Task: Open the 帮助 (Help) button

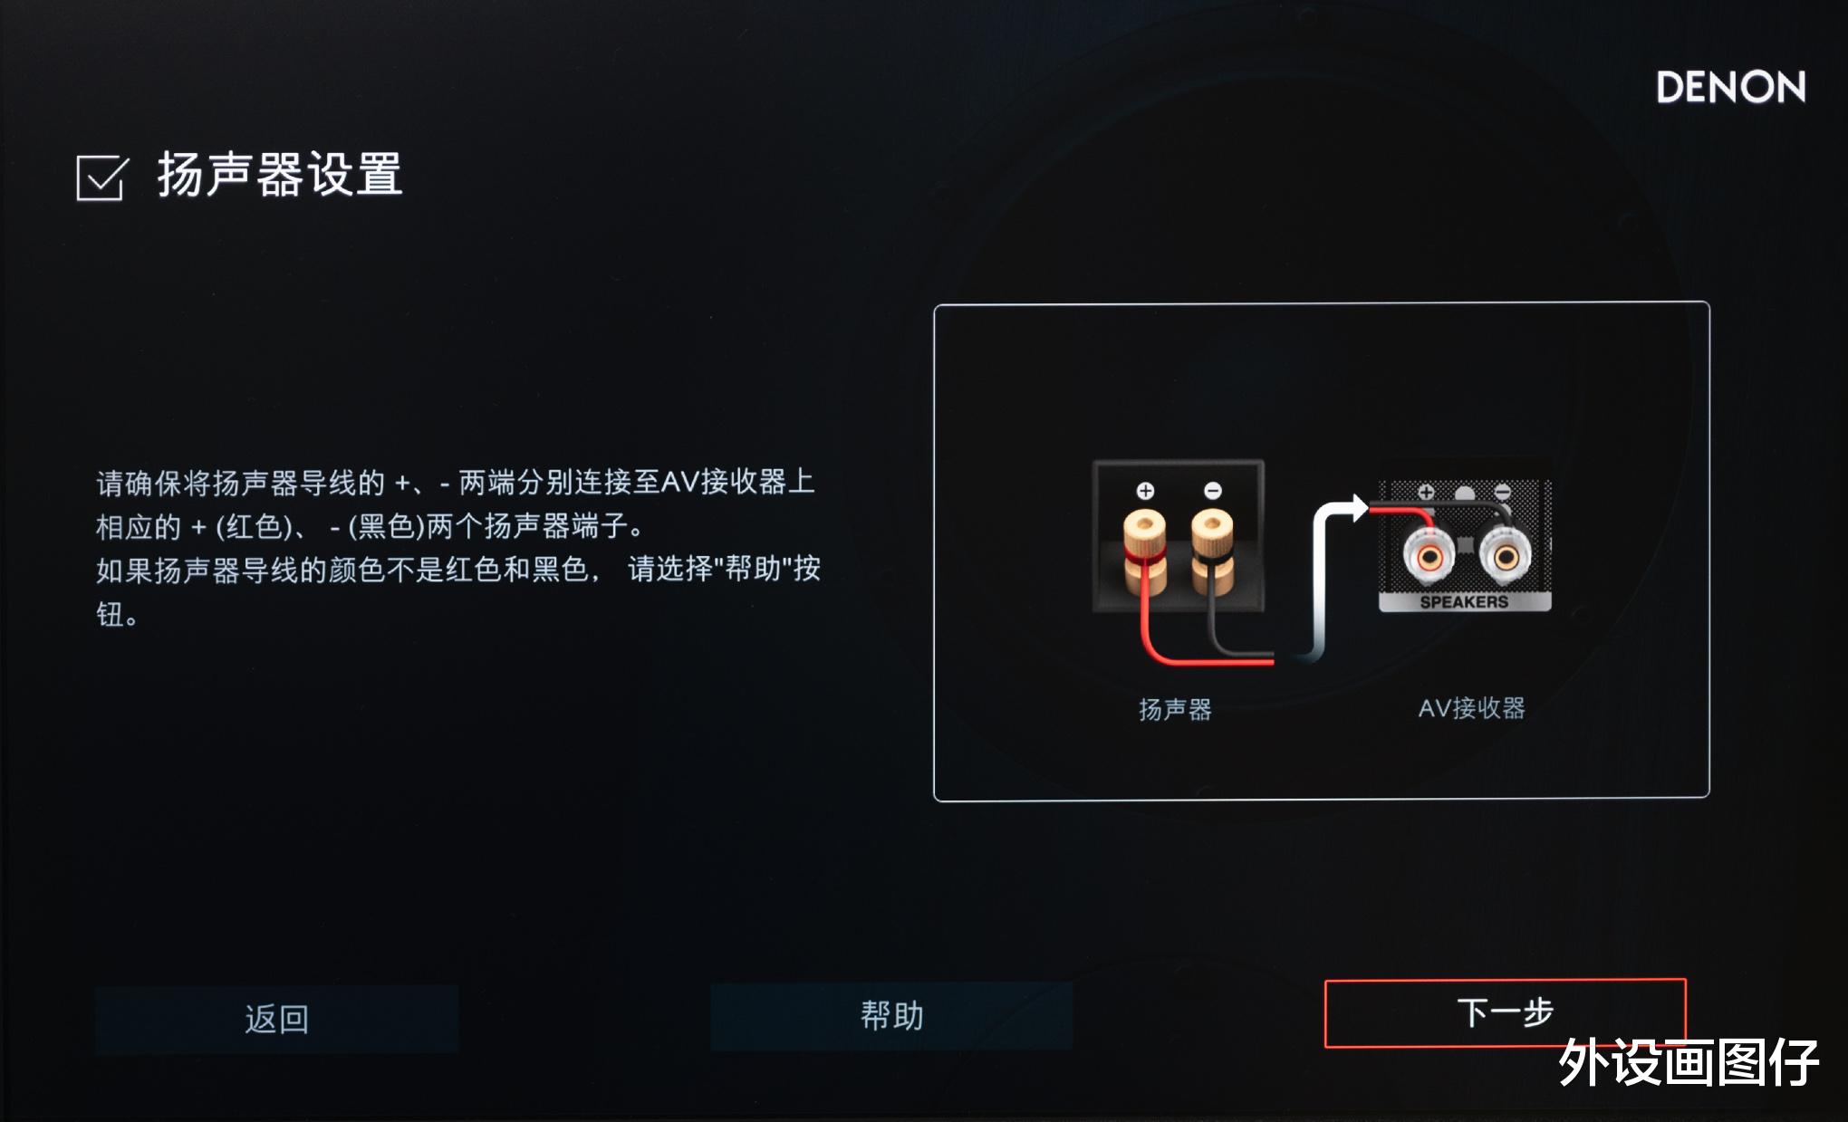Action: [891, 1016]
